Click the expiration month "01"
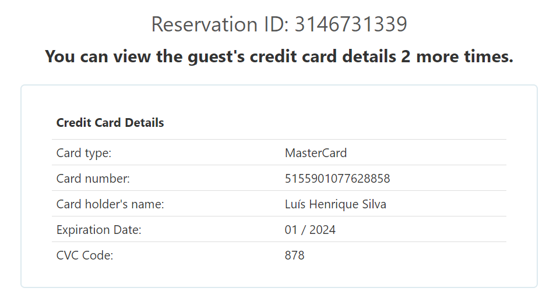The width and height of the screenshot is (560, 302). 291,230
